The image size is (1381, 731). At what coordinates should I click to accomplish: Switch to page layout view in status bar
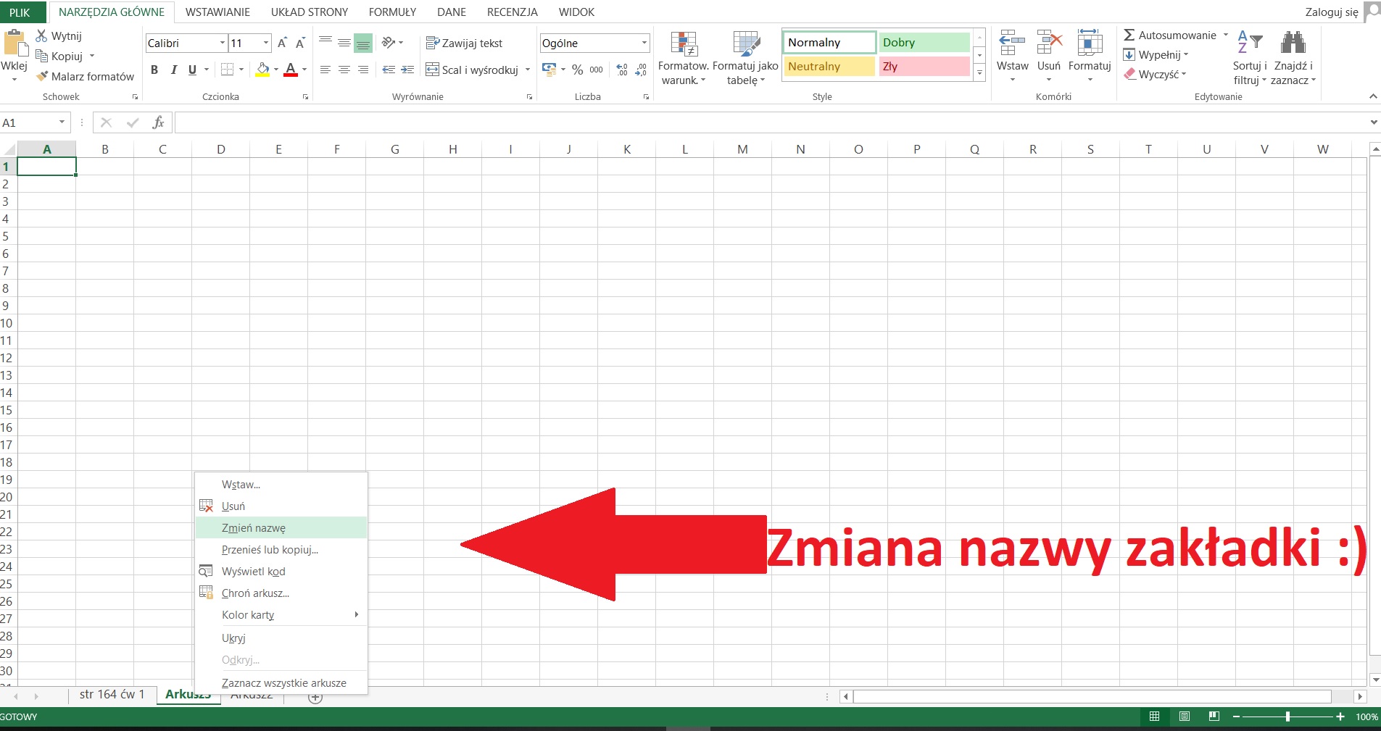pyautogui.click(x=1185, y=717)
